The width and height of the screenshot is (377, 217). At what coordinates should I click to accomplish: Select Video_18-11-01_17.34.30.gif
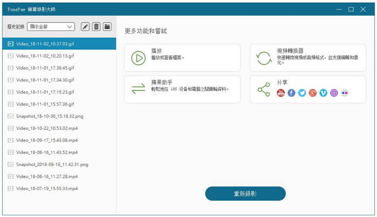coord(59,80)
